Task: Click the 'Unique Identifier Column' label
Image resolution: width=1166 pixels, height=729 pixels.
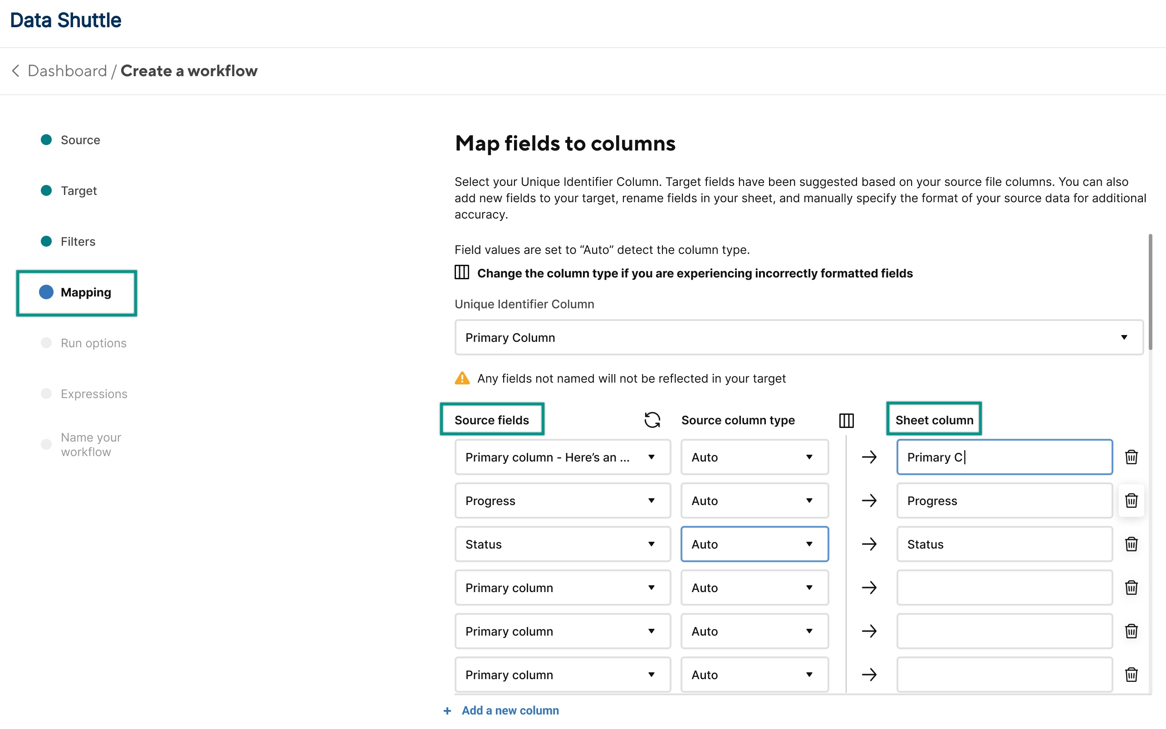Action: tap(524, 304)
